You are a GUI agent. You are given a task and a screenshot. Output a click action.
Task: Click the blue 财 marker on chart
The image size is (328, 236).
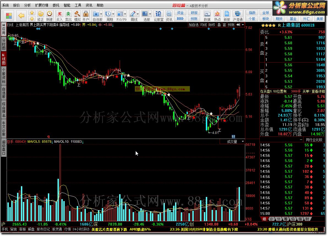233,136
